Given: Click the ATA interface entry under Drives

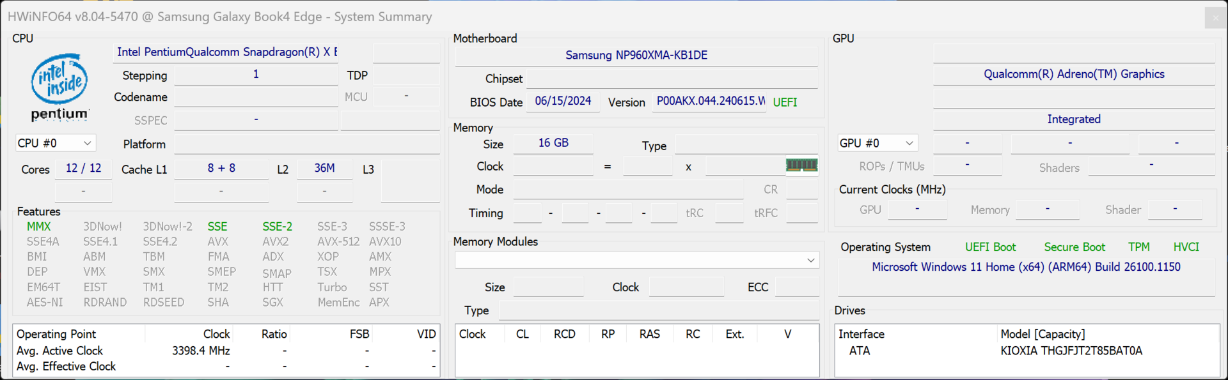Looking at the screenshot, I should [860, 351].
